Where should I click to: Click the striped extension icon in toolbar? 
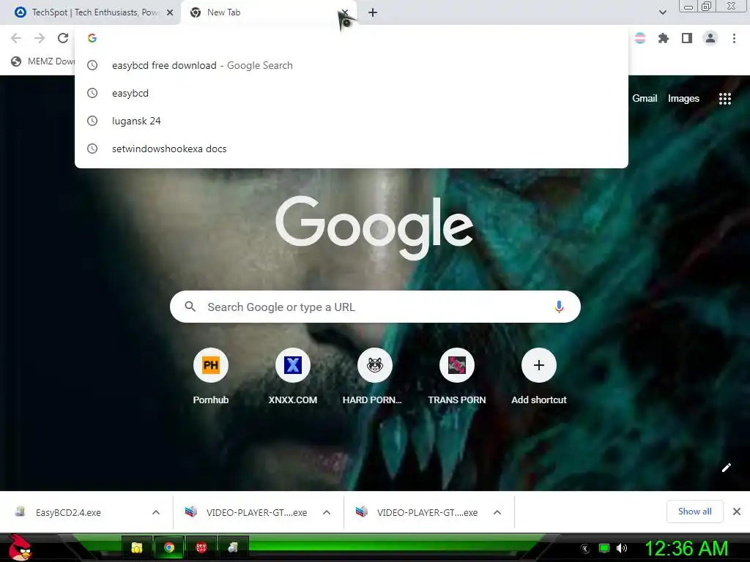pos(640,38)
